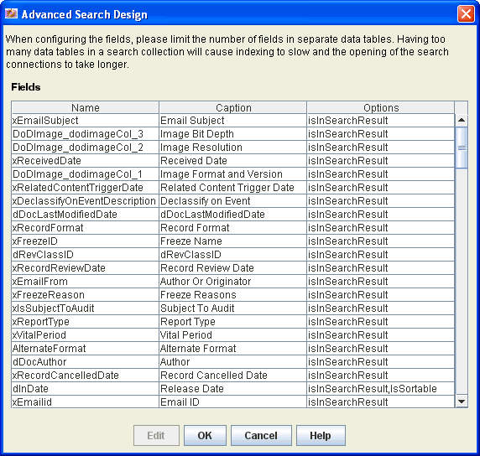Image resolution: width=480 pixels, height=456 pixels.
Task: Select the AlternateFormat field
Action: point(86,349)
